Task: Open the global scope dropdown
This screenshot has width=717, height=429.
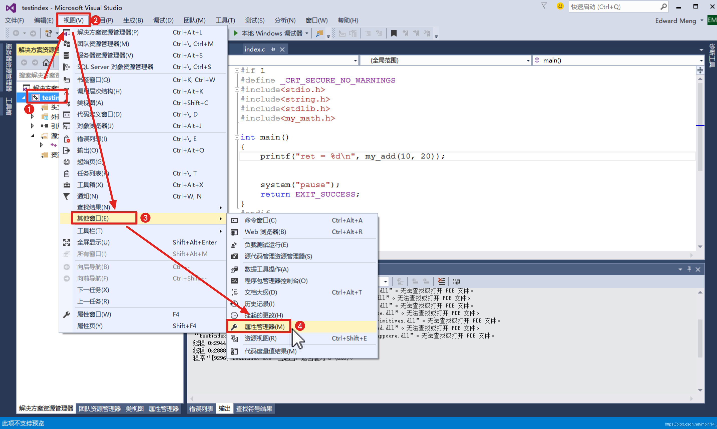Action: 528,60
